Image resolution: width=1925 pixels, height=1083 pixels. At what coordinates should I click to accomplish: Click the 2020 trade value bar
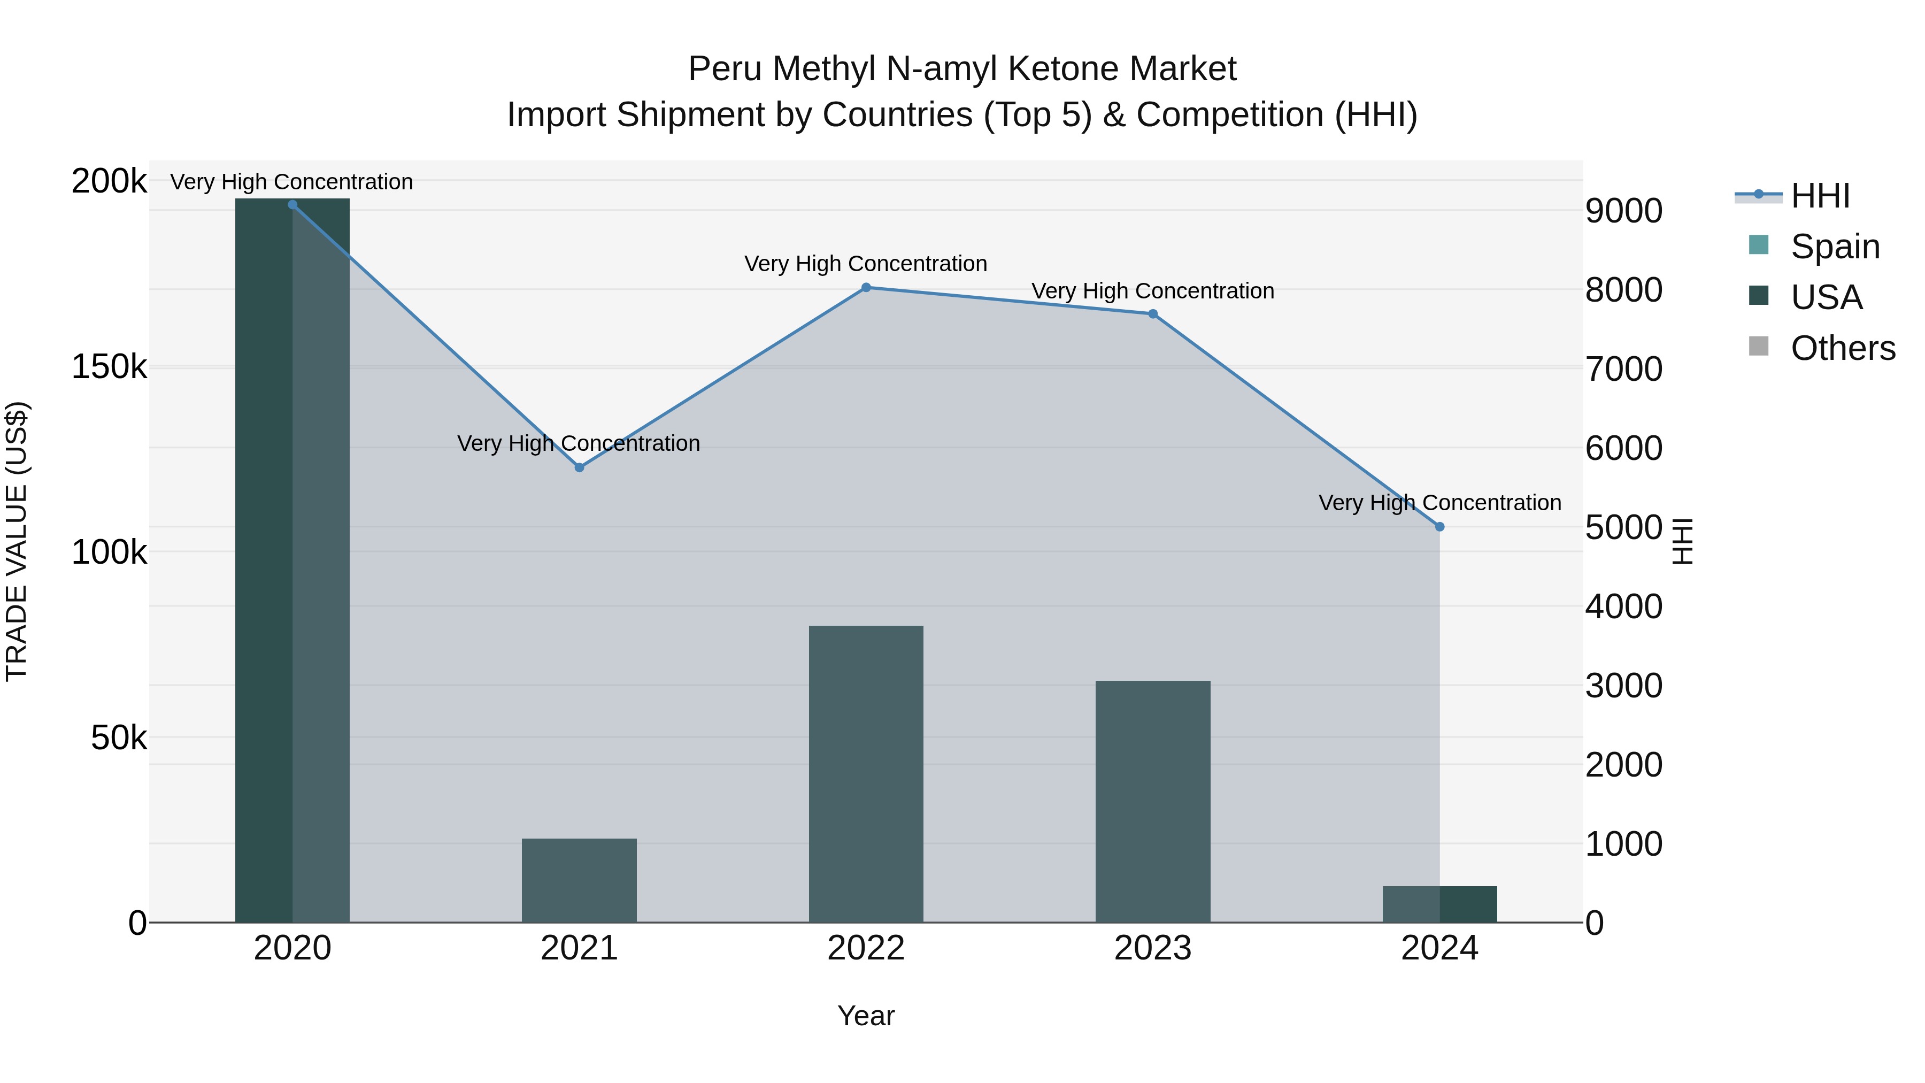[x=292, y=560]
